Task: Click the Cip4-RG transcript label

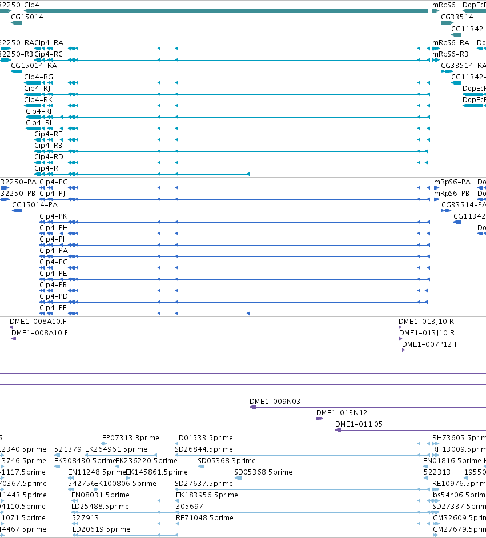Action: click(38, 77)
